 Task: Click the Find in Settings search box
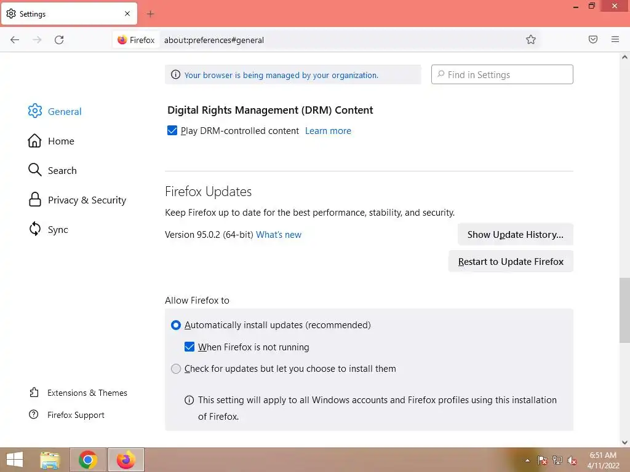[502, 74]
